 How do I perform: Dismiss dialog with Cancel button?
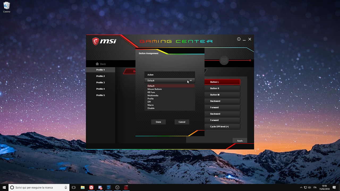tap(182, 122)
